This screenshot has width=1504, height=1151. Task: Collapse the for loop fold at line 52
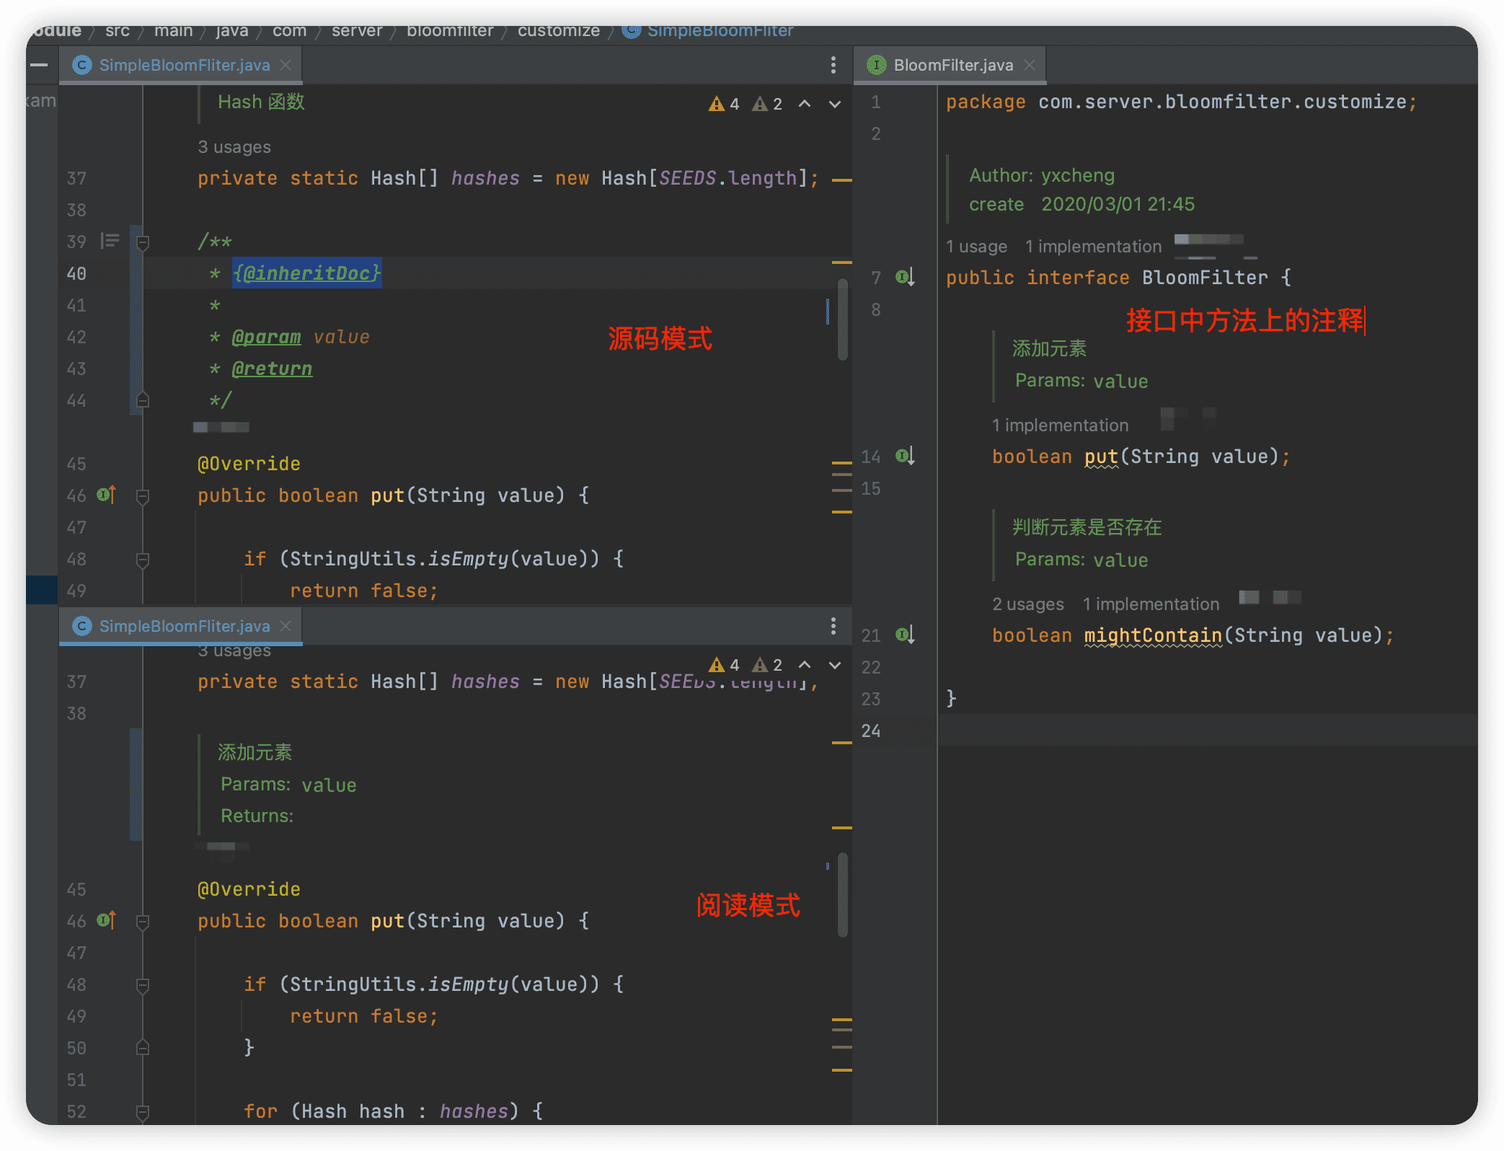(x=143, y=1112)
